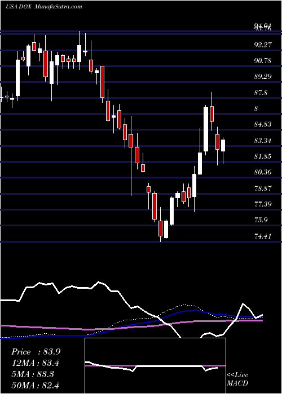Select the 84.83 price axis label
282x394 pixels.
coord(263,124)
